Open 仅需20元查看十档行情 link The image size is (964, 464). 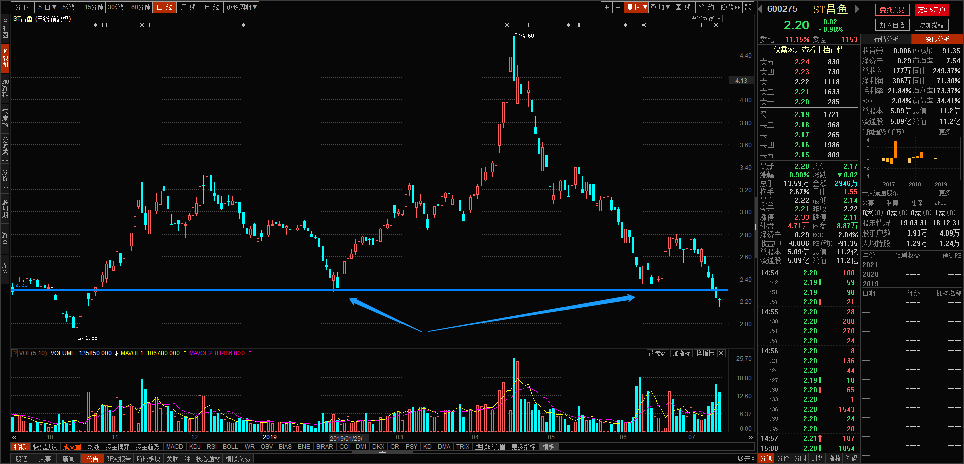coord(809,50)
